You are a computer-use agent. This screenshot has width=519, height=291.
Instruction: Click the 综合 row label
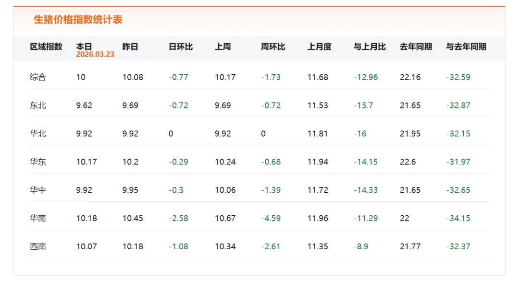38,77
